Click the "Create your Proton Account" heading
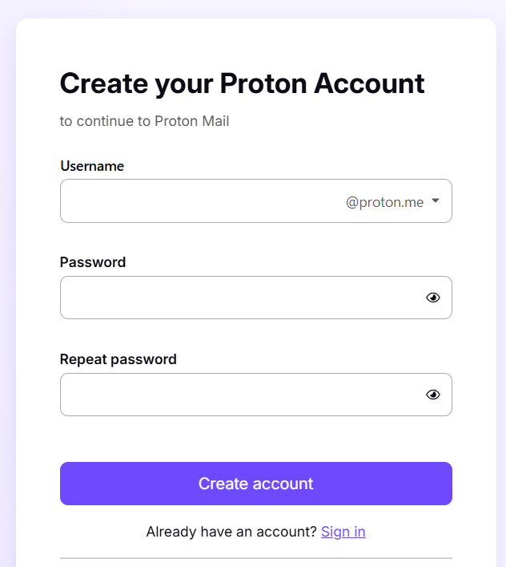The image size is (506, 567). tap(242, 83)
